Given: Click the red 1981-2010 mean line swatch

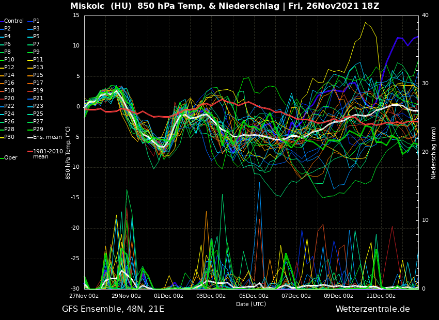Looking at the screenshot, I should click(30, 152).
